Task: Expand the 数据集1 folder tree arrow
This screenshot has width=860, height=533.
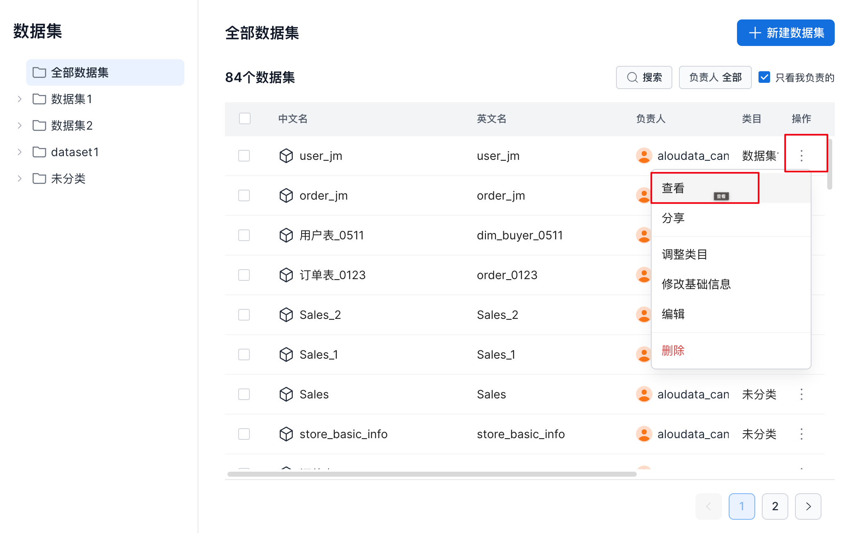Action: (19, 99)
